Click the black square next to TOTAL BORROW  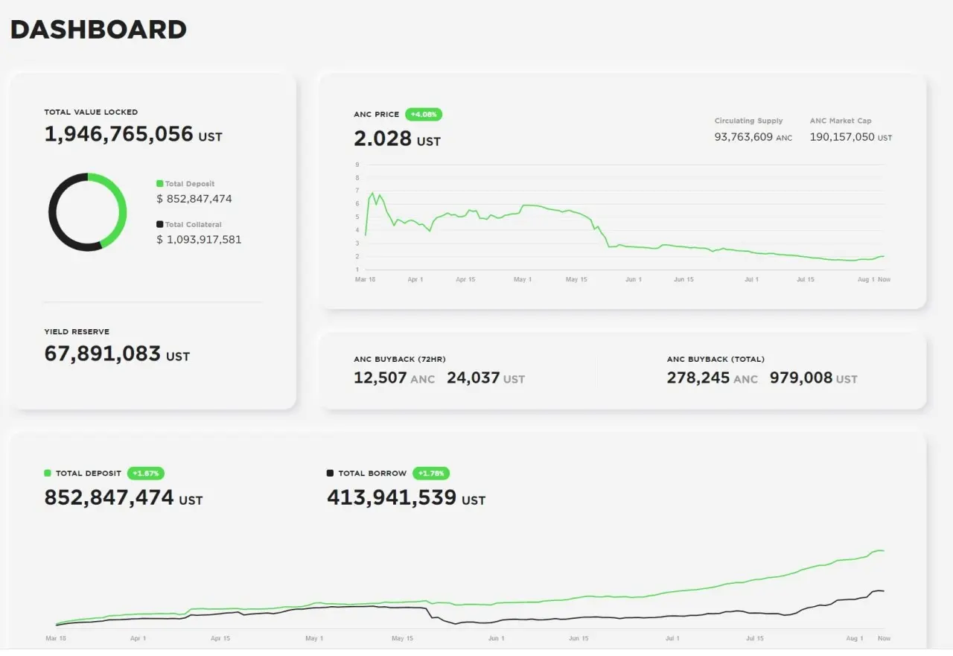tap(330, 473)
